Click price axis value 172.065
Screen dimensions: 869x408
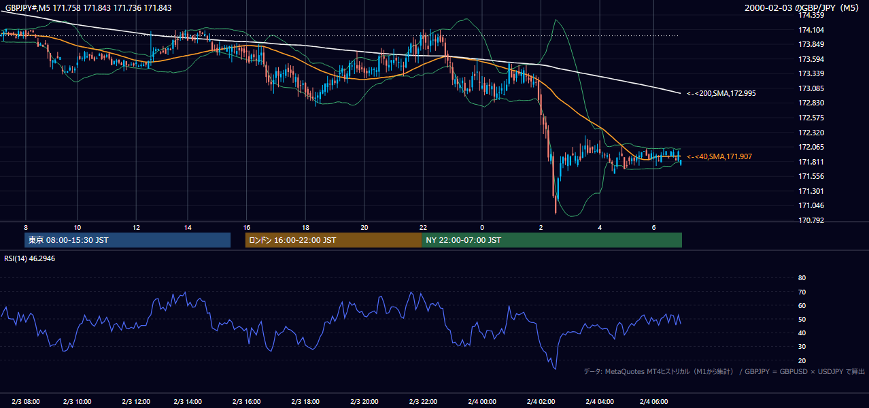tap(811, 147)
